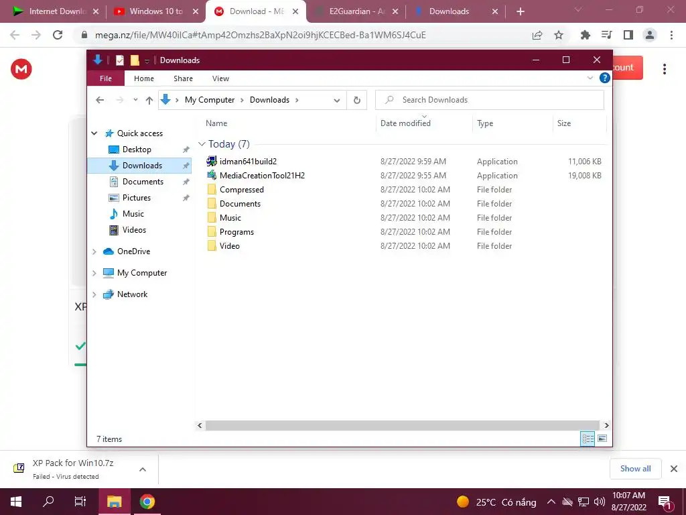Collapse the Today (7) group
Image resolution: width=686 pixels, height=515 pixels.
click(x=202, y=144)
